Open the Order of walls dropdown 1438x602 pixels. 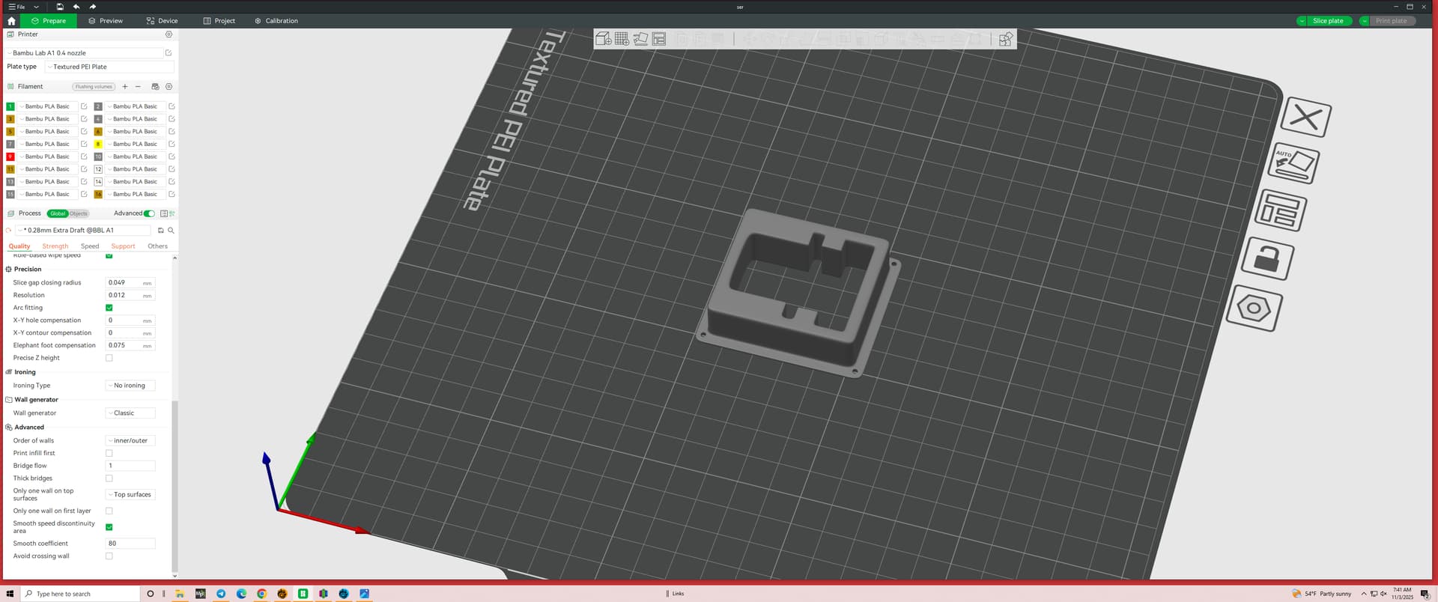click(x=130, y=441)
